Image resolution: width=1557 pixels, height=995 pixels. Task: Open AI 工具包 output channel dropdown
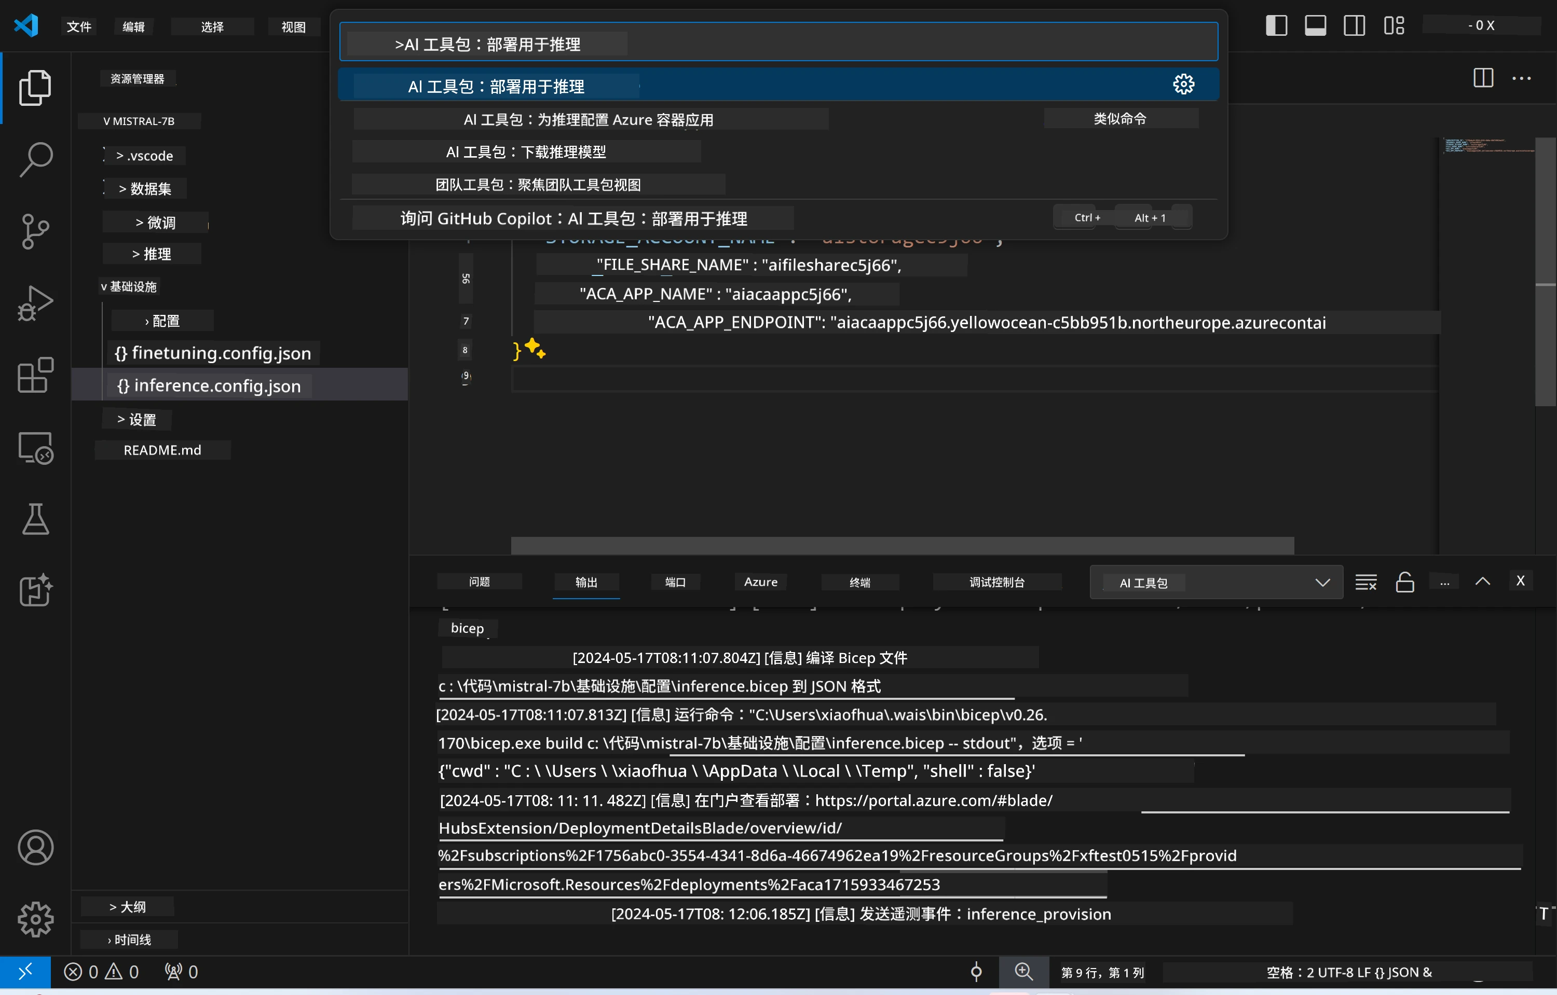tap(1215, 582)
